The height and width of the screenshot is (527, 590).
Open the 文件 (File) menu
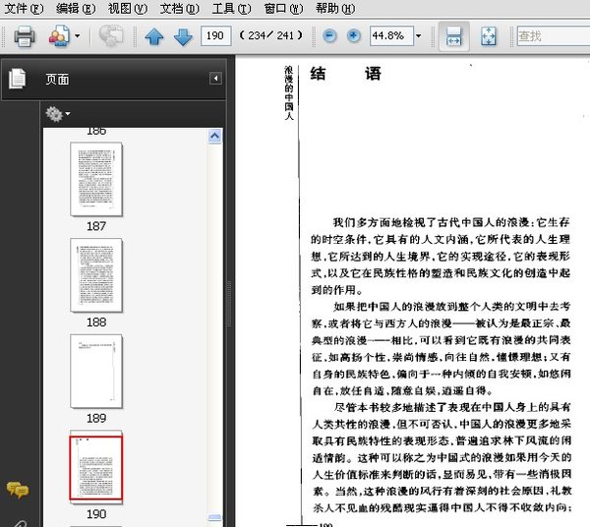tap(24, 8)
